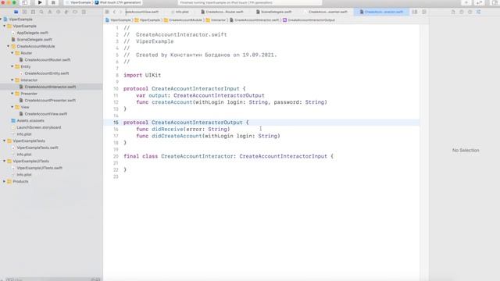
Task: Open the Issue navigator
Action: click(50, 12)
